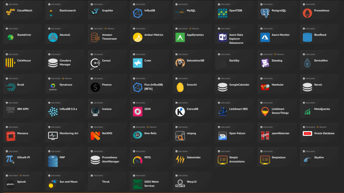Click the OpenTSDB grid icon
The image size is (344, 193).
pyautogui.click(x=222, y=13)
